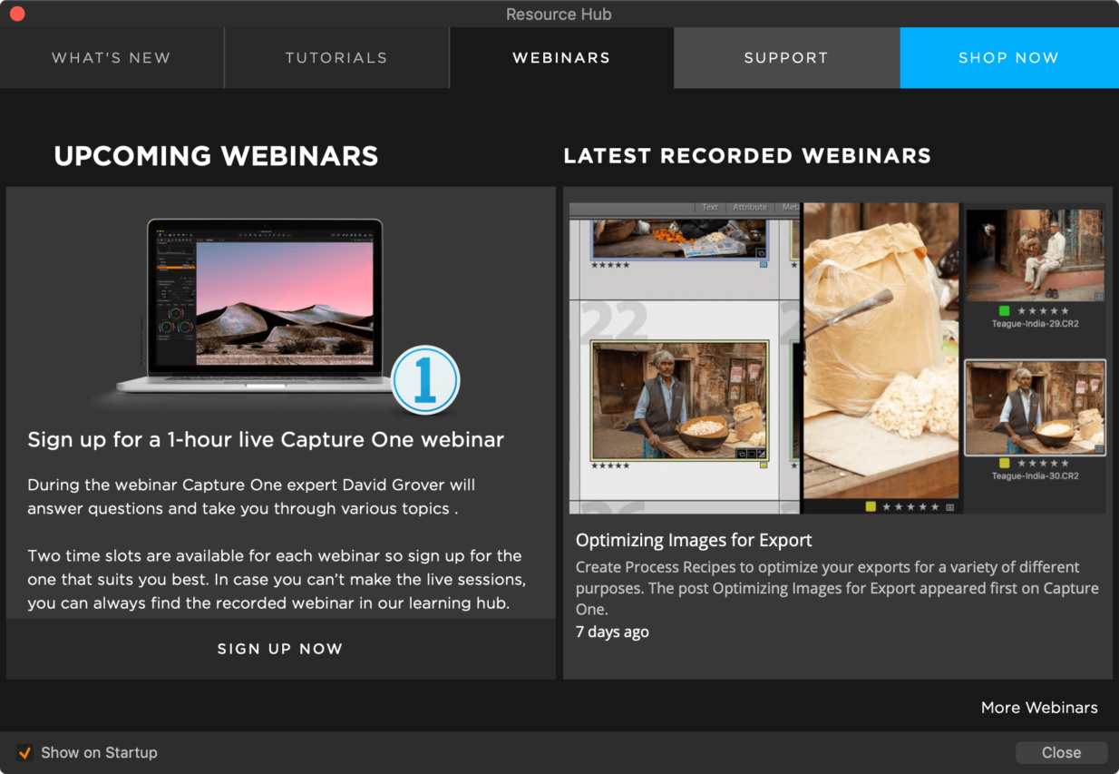Click the Shop Now tab

[1008, 57]
